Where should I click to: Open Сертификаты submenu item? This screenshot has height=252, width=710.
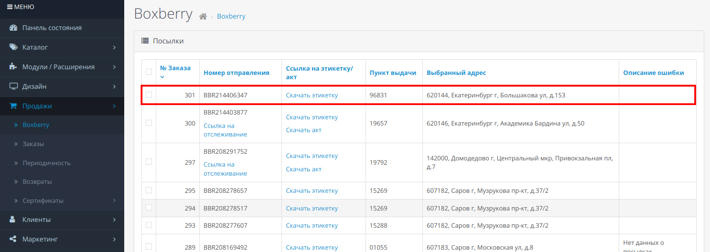(x=62, y=200)
